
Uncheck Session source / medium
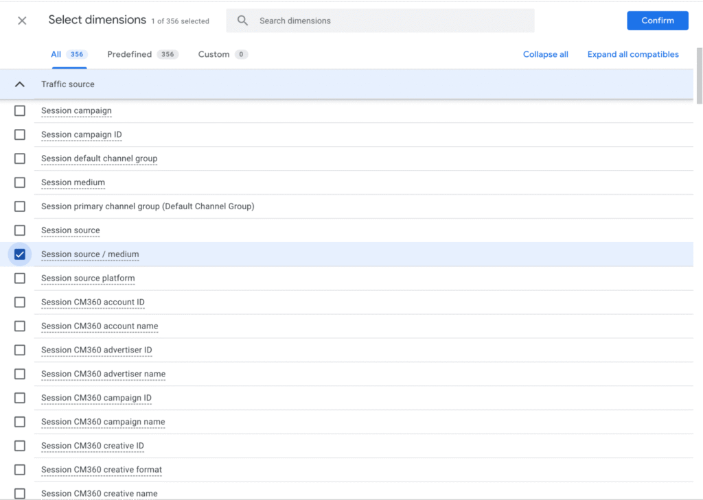tap(20, 254)
